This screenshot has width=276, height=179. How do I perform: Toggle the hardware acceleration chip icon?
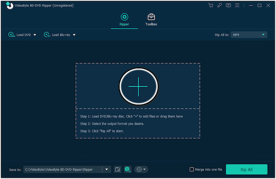click(127, 169)
